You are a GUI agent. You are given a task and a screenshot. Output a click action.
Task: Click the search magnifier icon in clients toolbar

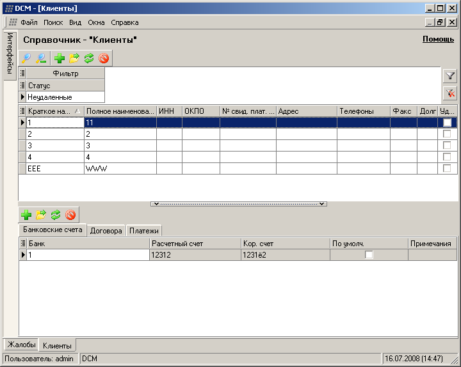(x=26, y=58)
